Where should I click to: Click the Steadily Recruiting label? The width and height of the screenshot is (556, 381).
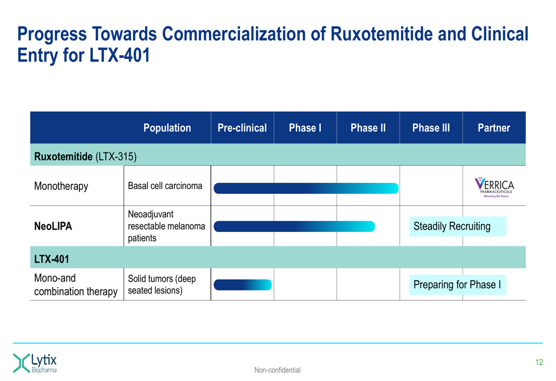coord(458,226)
